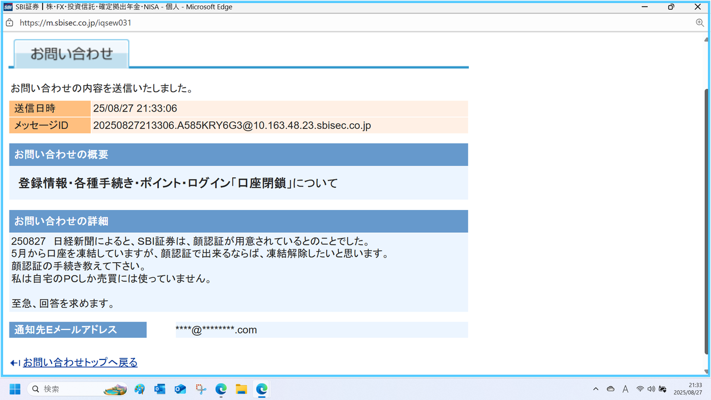Follow the お問い合わせトップへ戻る link

(x=80, y=363)
